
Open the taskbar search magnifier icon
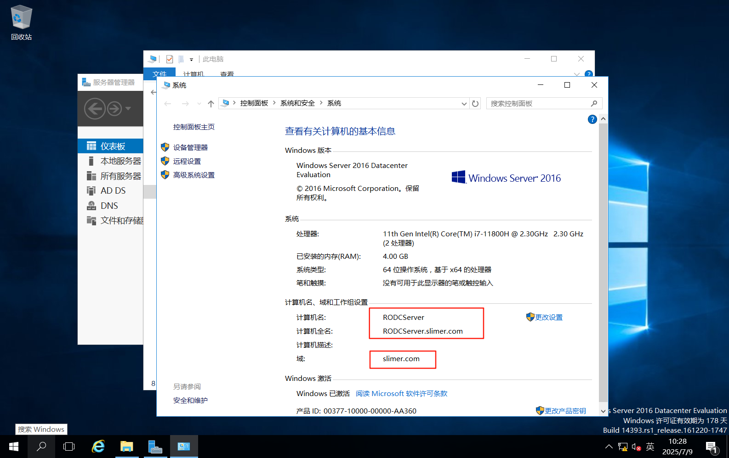[x=41, y=447]
